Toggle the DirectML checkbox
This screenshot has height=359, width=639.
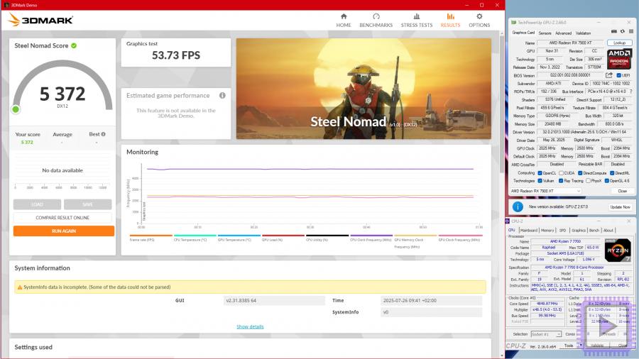pyautogui.click(x=612, y=173)
